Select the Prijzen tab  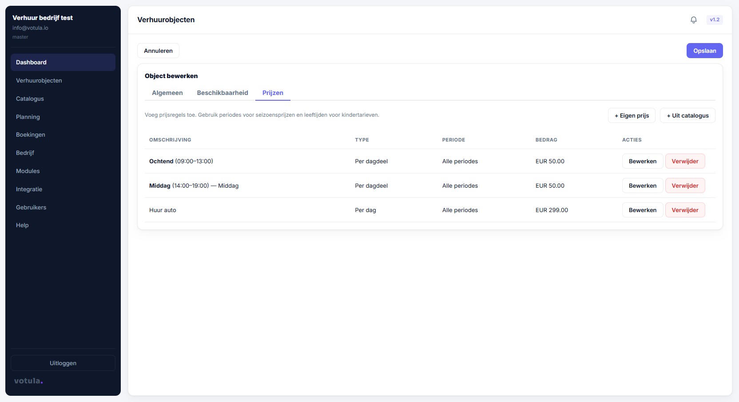click(273, 93)
